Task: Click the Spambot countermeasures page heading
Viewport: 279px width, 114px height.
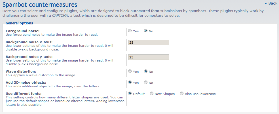Action: 40,5
